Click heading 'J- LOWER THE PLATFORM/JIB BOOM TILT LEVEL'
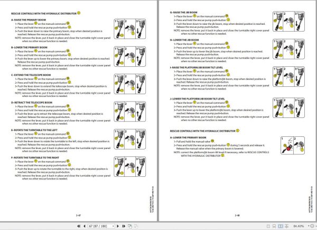 [x=197, y=99]
